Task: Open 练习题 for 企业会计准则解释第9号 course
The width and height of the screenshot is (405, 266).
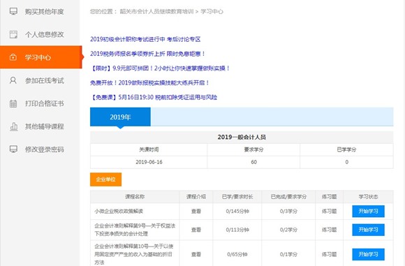Action: tap(330, 230)
